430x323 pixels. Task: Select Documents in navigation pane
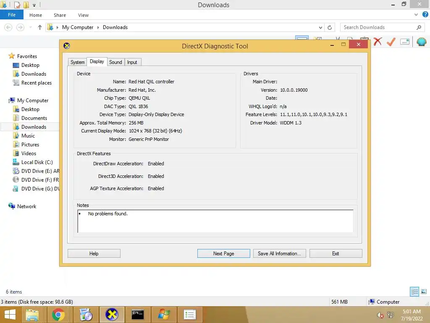(34, 118)
